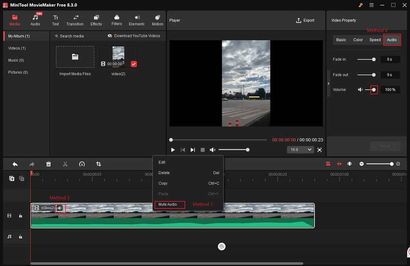Viewport: 410px width, 266px height.
Task: Click the Delete trash icon
Action: 49,164
